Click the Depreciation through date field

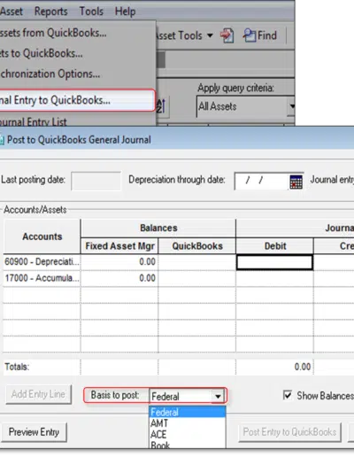pos(261,181)
